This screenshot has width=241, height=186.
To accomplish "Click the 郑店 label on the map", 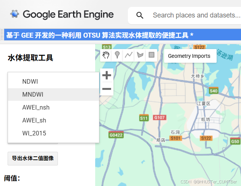I will pyautogui.click(x=161, y=140).
